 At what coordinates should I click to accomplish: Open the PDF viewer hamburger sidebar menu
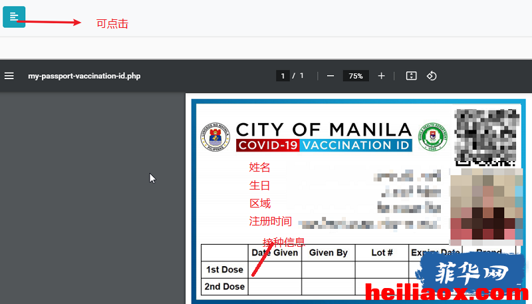[x=9, y=76]
